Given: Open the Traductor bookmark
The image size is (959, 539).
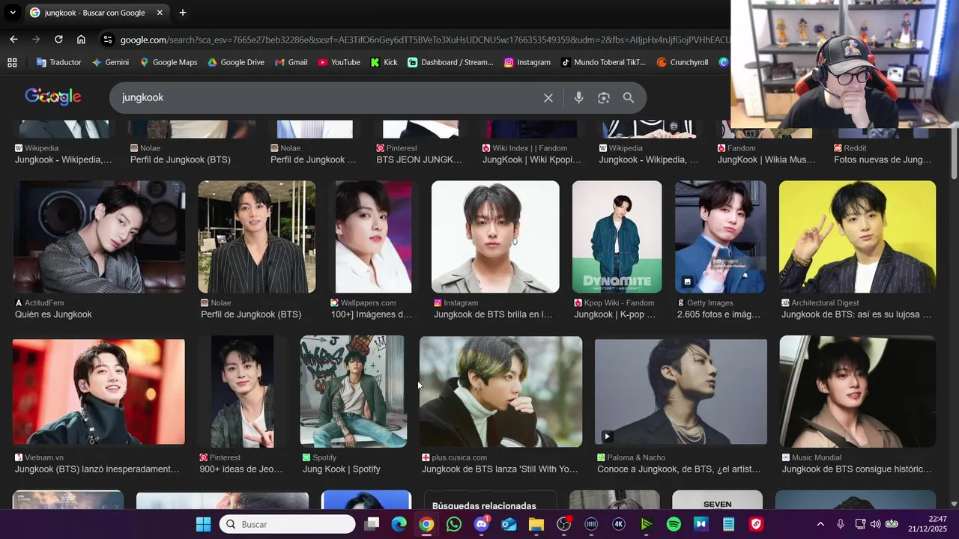Looking at the screenshot, I should (x=58, y=62).
